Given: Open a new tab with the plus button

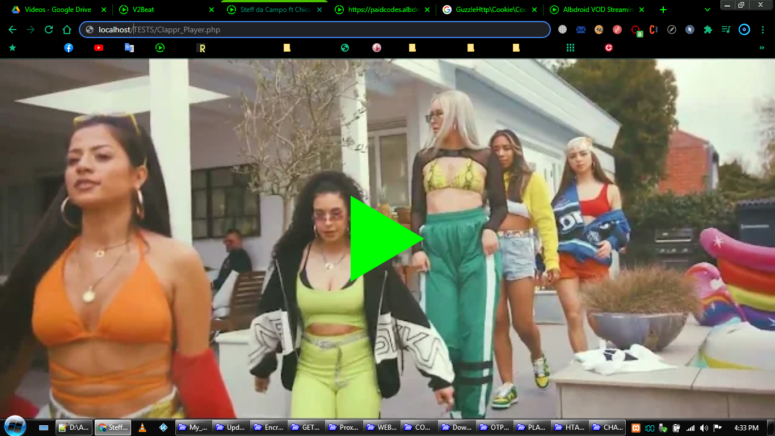Looking at the screenshot, I should pos(663,10).
